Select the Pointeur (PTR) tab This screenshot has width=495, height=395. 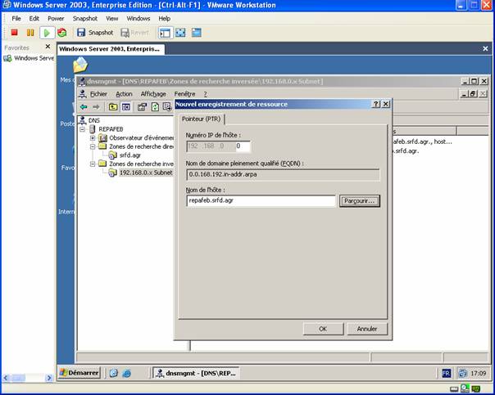201,119
